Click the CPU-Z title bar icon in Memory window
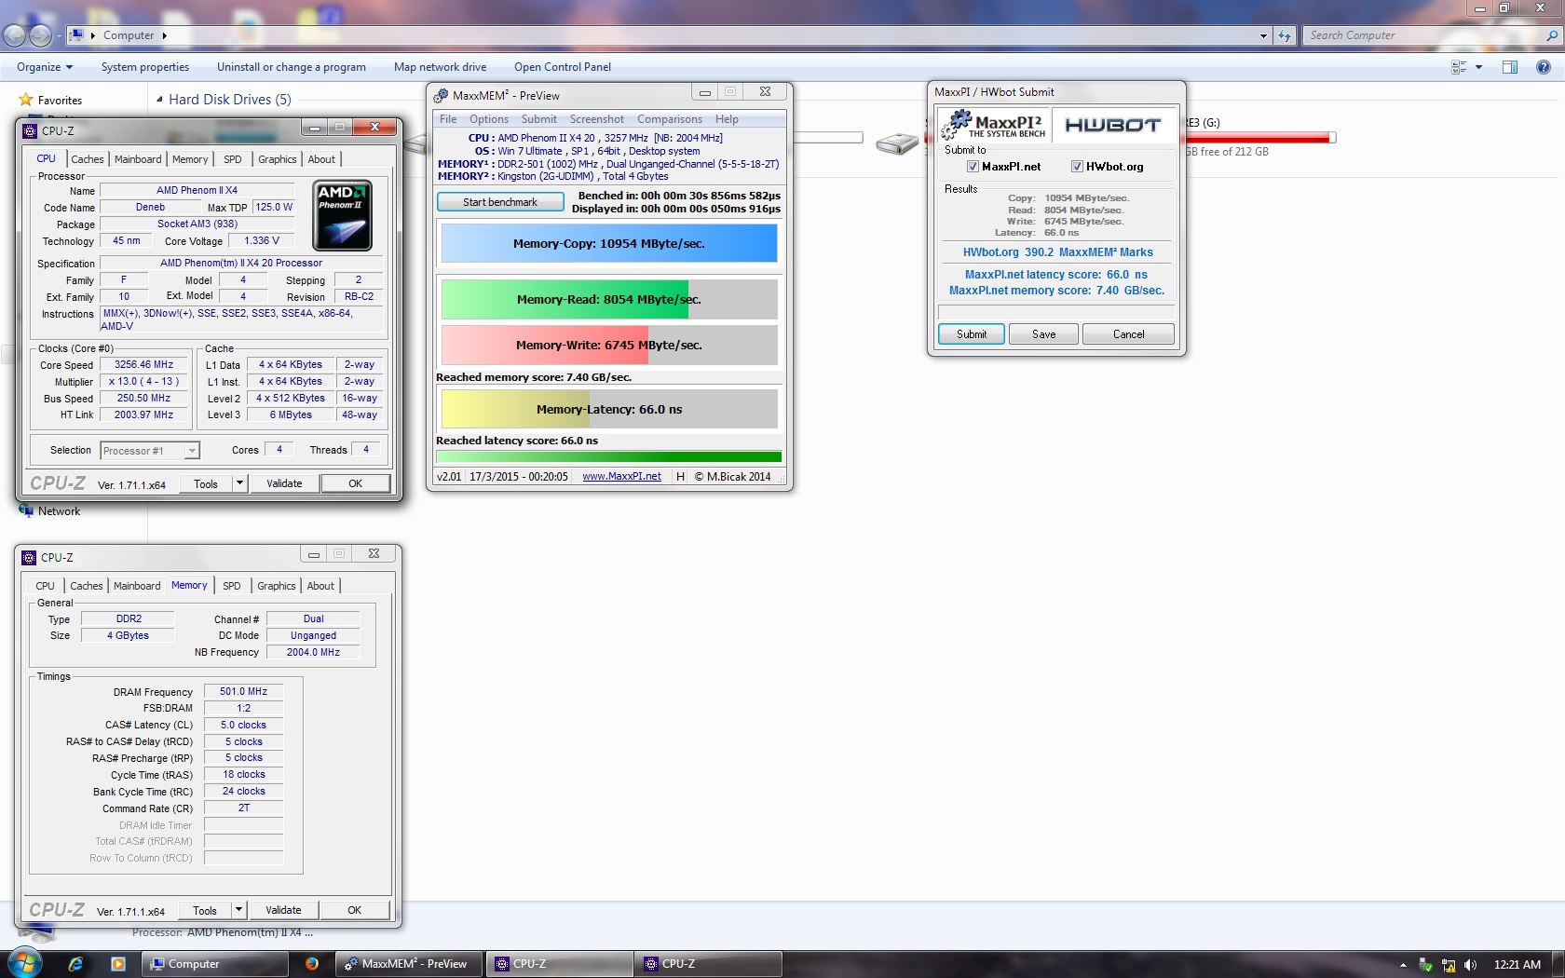 point(29,558)
